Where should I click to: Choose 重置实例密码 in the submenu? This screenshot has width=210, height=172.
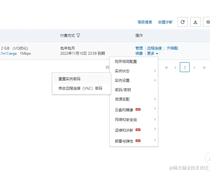pyautogui.click(x=82, y=79)
